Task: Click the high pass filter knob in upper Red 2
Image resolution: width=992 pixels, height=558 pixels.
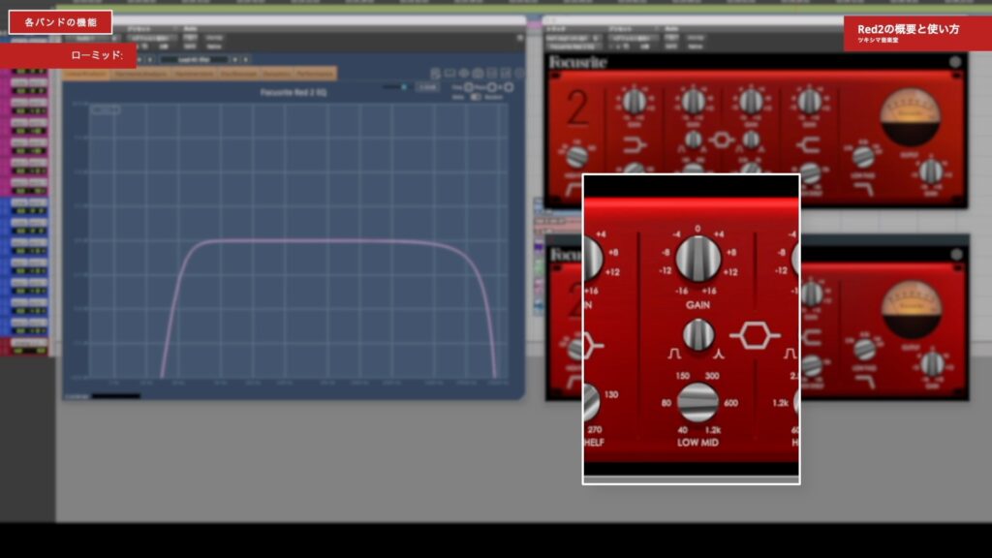Action: (576, 156)
